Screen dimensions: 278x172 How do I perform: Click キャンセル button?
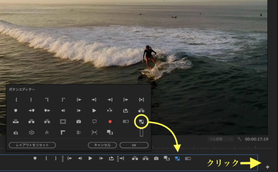(102, 145)
